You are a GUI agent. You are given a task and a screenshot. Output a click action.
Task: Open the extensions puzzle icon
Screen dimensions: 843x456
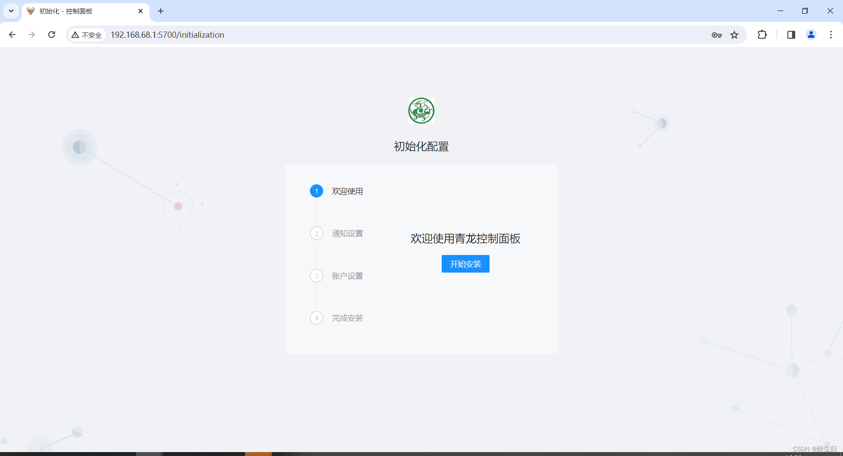click(x=762, y=35)
